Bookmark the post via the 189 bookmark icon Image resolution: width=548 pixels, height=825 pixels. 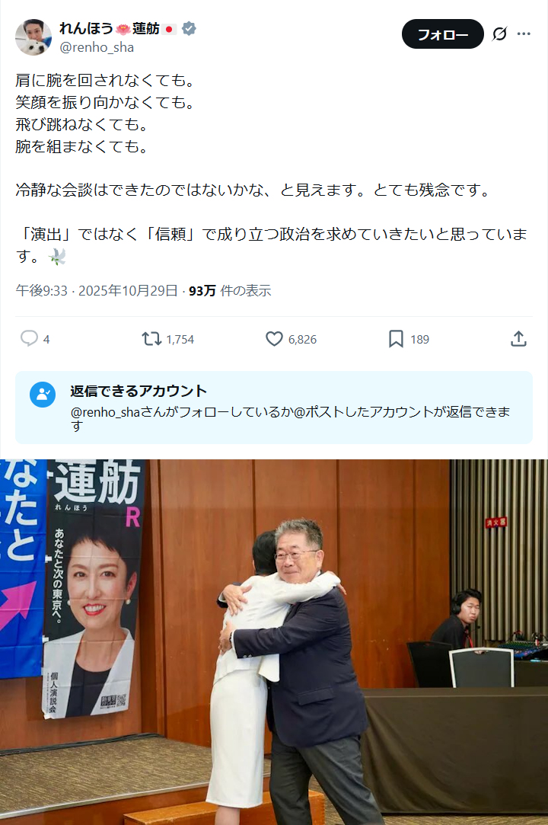(x=396, y=339)
